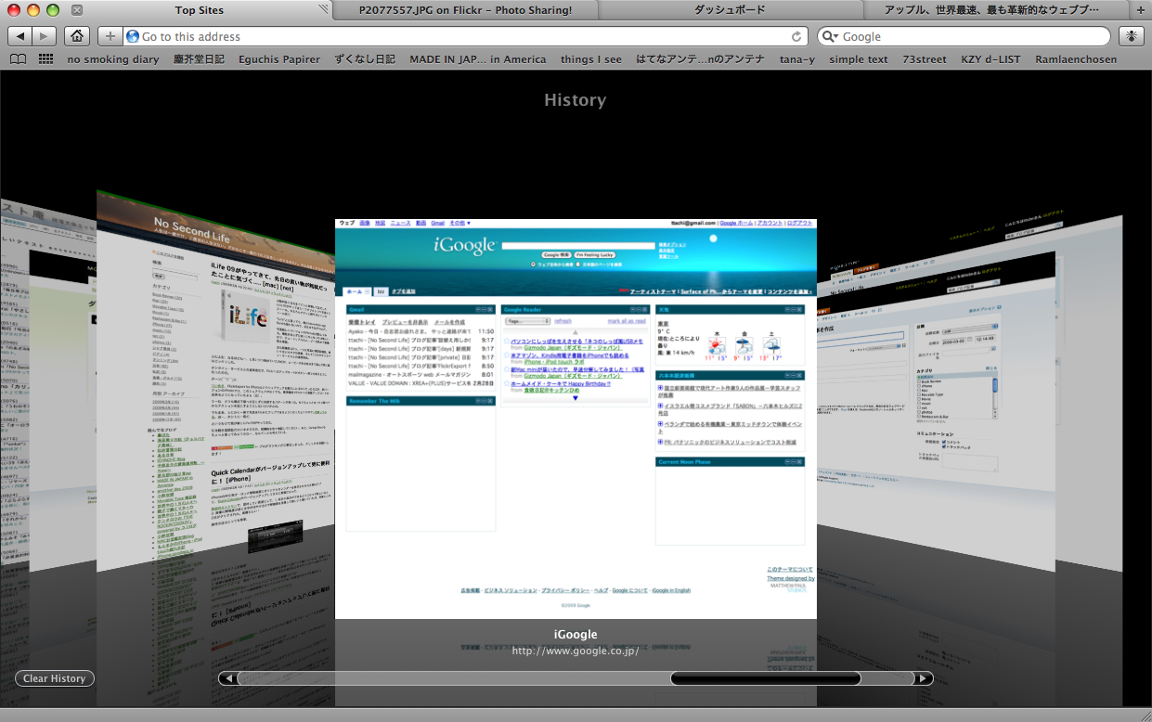Open the no smoking diary bookmark
Screen dimensions: 1152x722
coord(113,59)
